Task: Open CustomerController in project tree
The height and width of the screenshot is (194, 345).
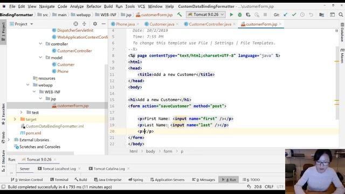Action: [74, 51]
